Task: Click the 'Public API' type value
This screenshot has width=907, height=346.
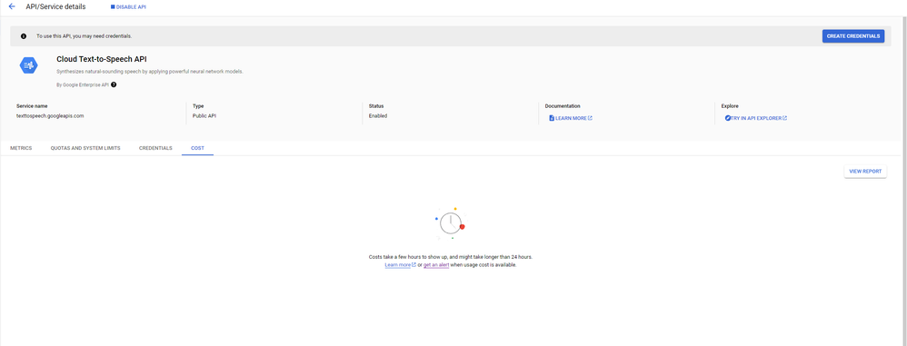Action: click(204, 115)
